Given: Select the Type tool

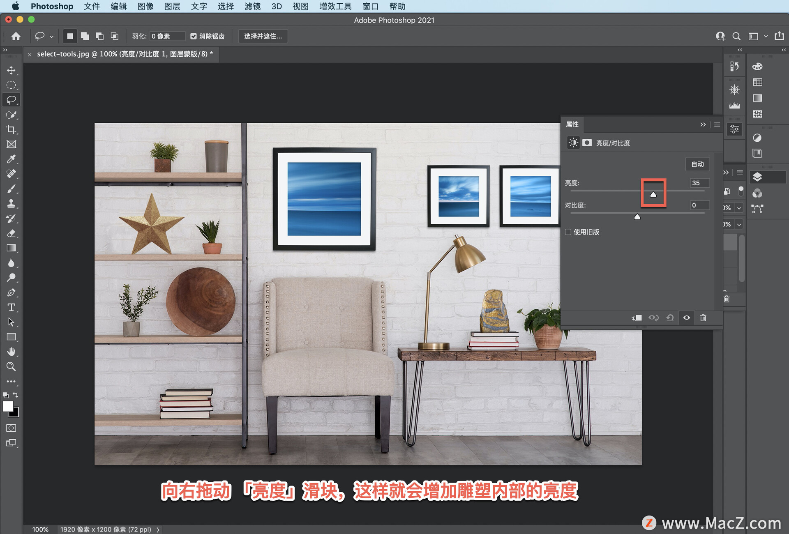Looking at the screenshot, I should click(11, 307).
